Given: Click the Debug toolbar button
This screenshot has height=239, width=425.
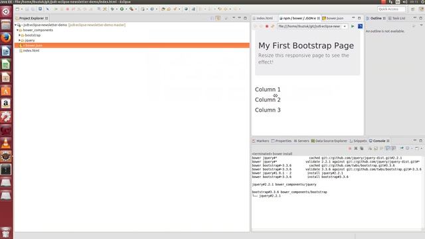Looking at the screenshot, I should point(112,9).
